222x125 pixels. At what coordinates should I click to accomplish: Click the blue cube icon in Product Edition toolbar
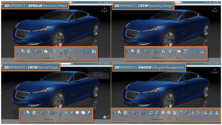[x=163, y=51]
